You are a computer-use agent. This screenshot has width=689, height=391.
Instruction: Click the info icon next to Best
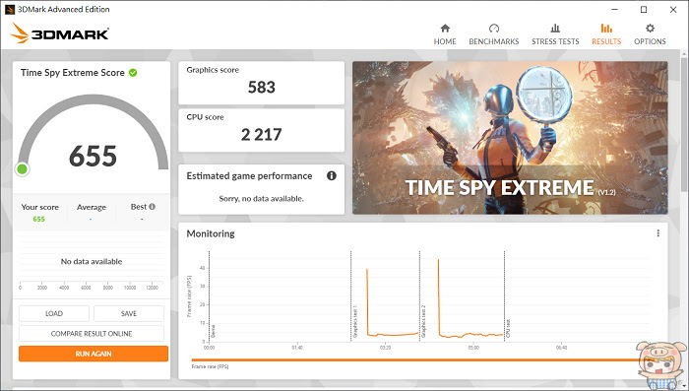pyautogui.click(x=152, y=207)
